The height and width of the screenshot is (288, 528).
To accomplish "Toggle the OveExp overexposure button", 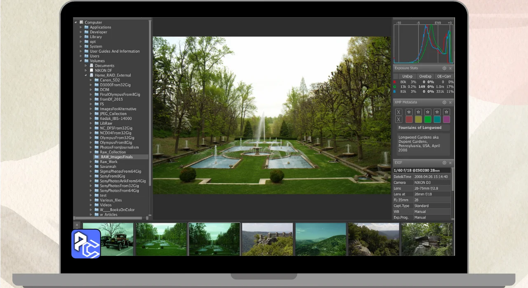I will [x=425, y=76].
